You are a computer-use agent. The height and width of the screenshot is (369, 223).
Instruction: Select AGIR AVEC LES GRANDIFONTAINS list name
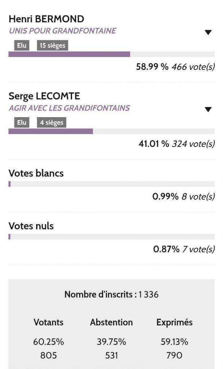[69, 108]
